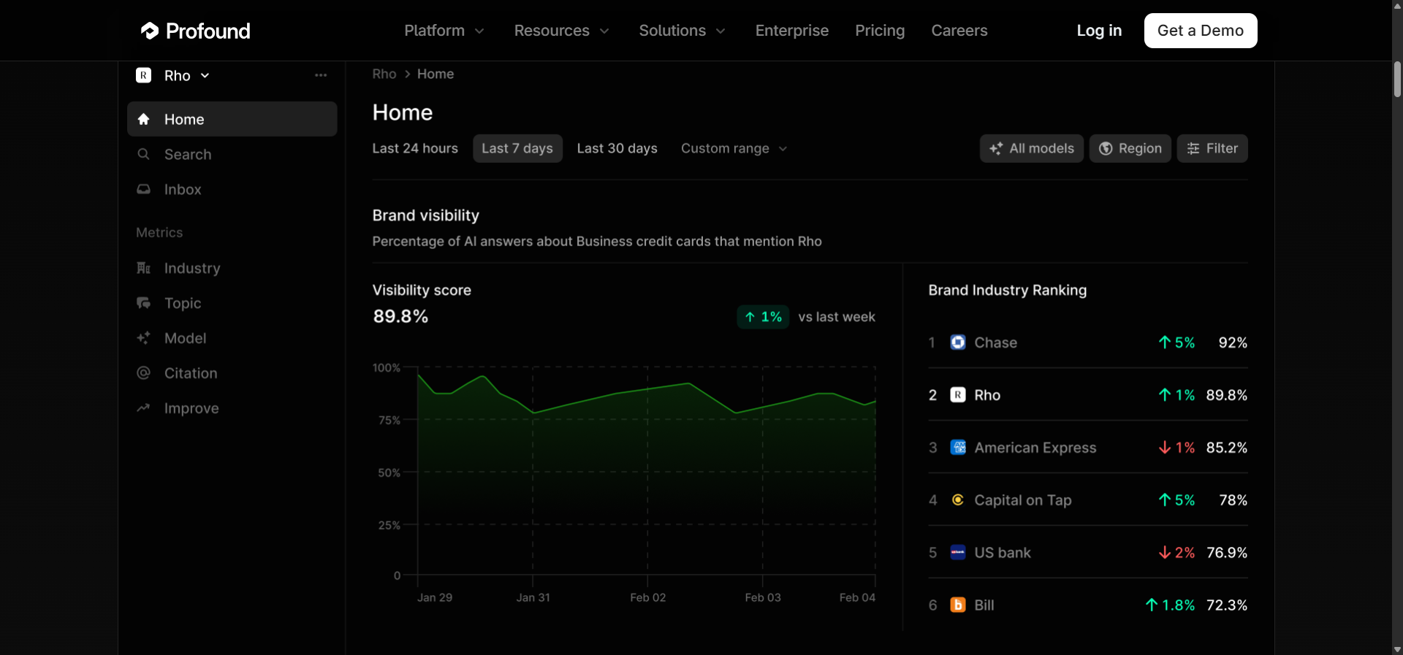Click the Rho workspace logo in sidebar header
The width and height of the screenshot is (1403, 655).
click(144, 75)
